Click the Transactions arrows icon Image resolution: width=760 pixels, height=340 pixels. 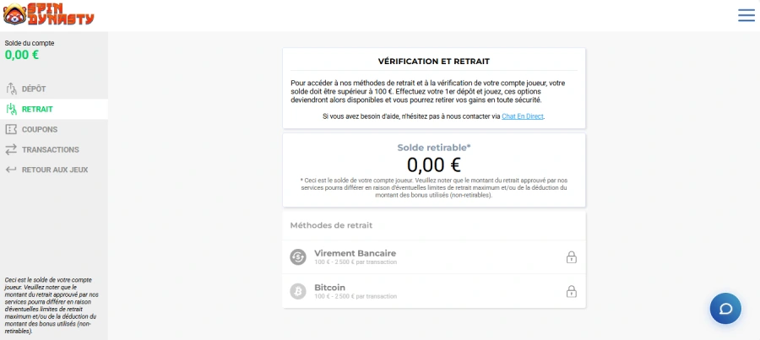[x=12, y=149]
